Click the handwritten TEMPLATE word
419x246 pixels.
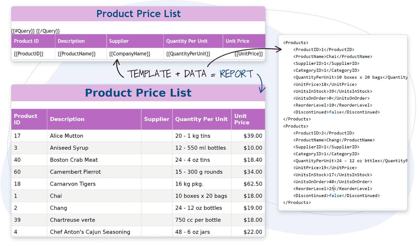[x=149, y=74]
